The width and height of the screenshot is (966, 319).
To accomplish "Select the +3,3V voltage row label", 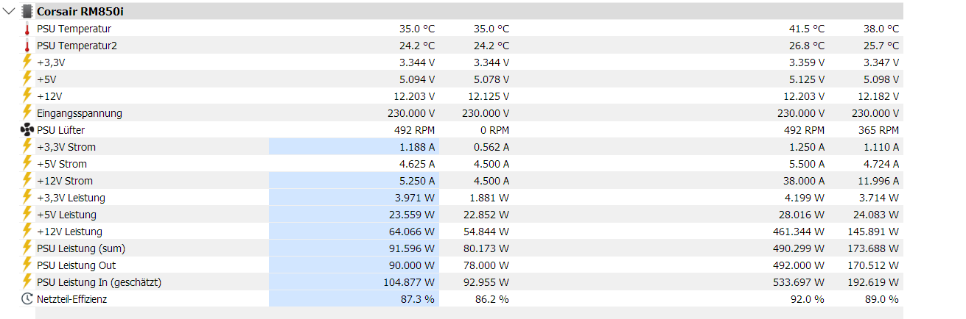I will click(x=51, y=62).
